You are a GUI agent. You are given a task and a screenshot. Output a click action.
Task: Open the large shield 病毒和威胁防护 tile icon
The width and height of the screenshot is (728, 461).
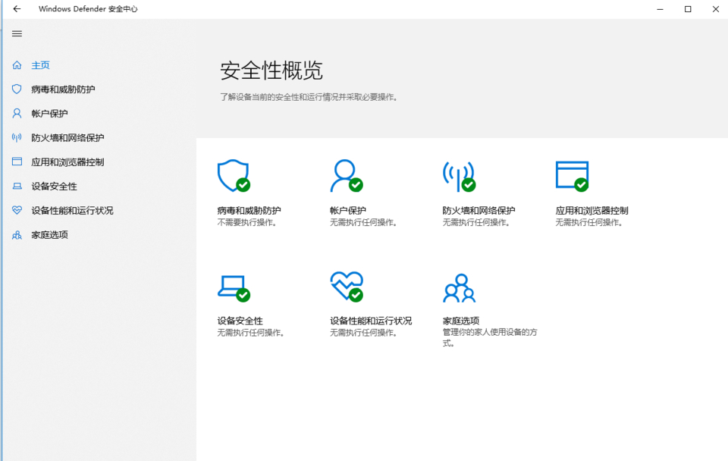pos(234,175)
